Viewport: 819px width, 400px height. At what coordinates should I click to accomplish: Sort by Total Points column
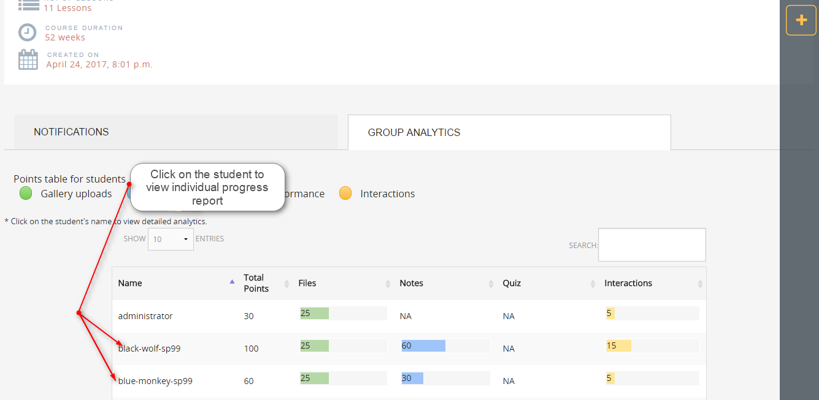tap(286, 284)
